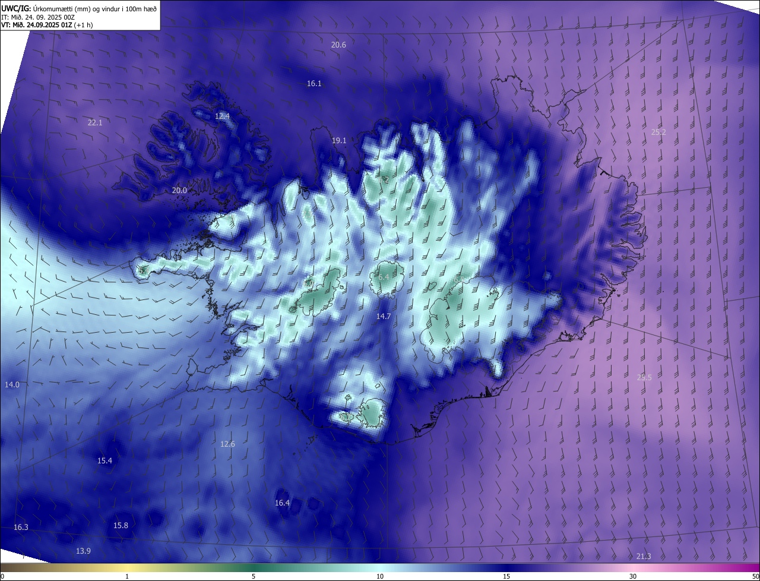The height and width of the screenshot is (581, 760).
Task: Click the colorbar tick label 0
Action: tap(2, 576)
